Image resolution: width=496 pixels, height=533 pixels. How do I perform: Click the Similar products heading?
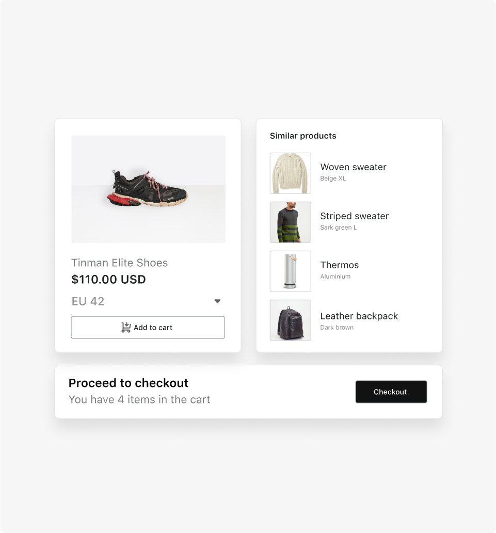coord(303,136)
